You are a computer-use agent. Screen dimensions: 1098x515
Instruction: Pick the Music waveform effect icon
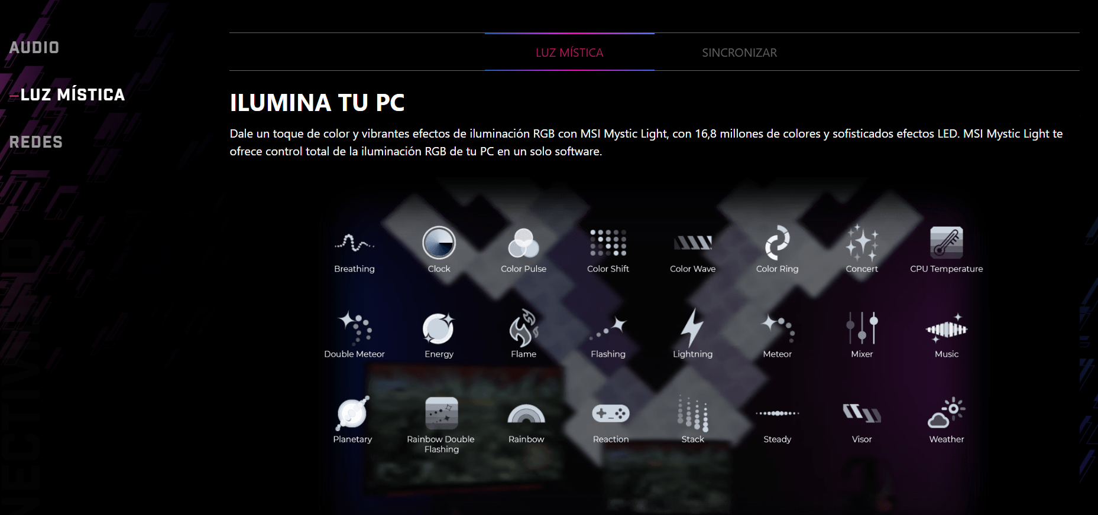tap(947, 328)
